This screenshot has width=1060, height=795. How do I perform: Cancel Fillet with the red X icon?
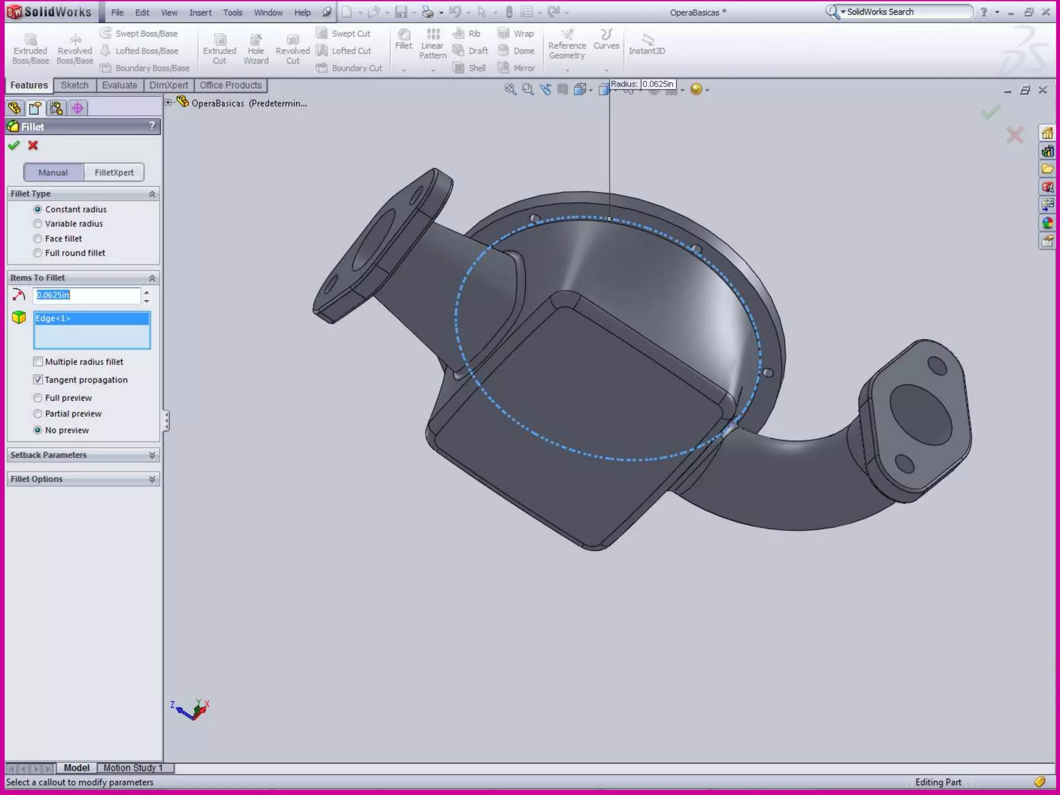[x=33, y=145]
